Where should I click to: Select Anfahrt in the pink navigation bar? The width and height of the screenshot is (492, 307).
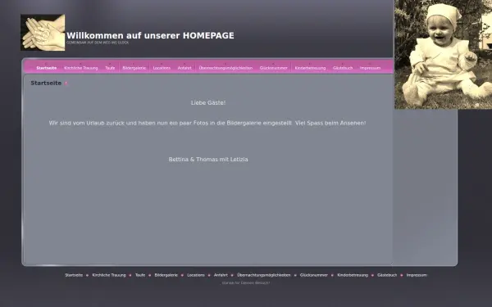pyautogui.click(x=184, y=68)
